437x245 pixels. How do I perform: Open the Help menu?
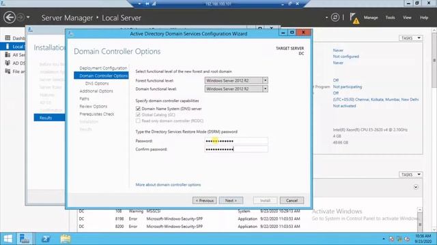pos(424,18)
